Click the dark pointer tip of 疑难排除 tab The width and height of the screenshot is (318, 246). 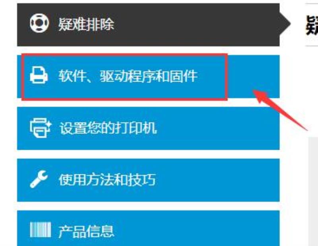285,24
